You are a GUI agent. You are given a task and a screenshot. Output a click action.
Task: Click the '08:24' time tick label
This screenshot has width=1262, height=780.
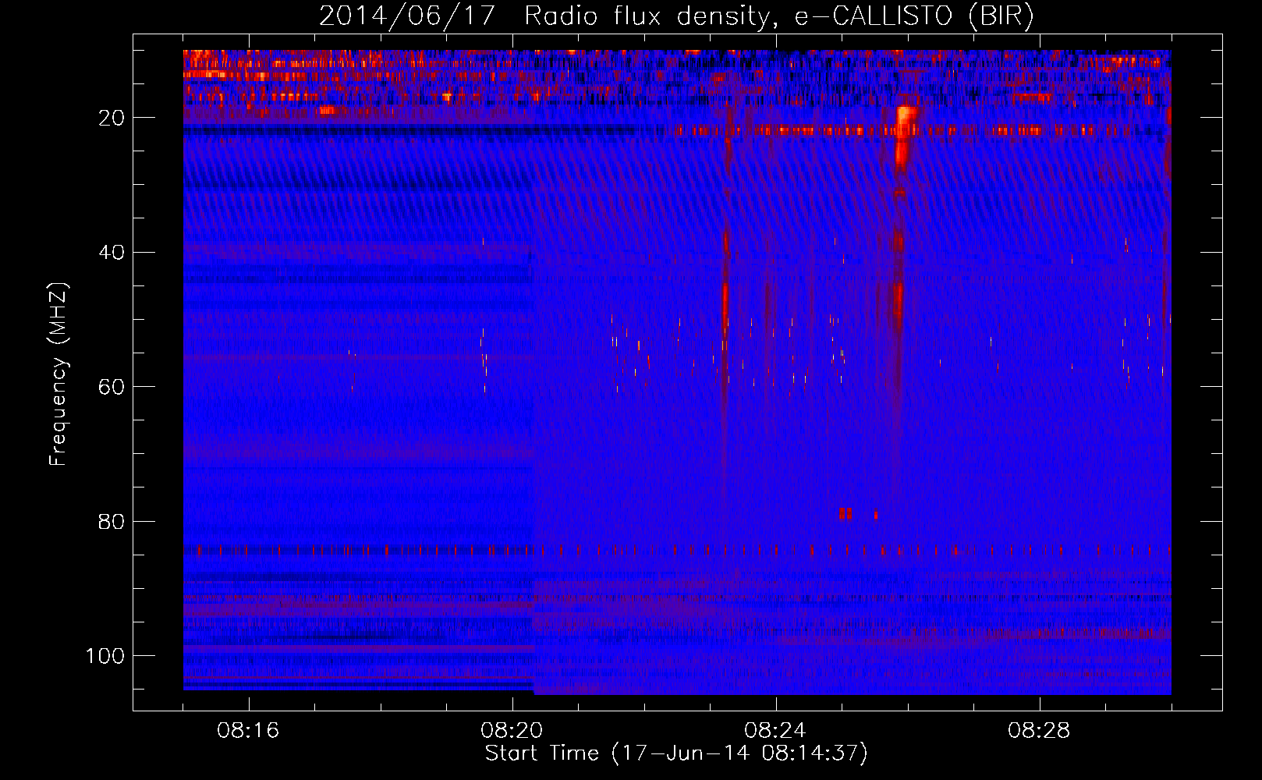pos(775,731)
